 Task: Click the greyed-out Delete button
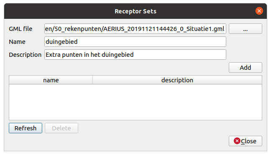pyautogui.click(x=61, y=128)
